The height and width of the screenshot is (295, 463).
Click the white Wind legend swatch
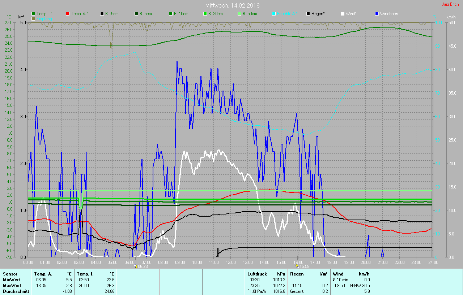click(x=343, y=14)
